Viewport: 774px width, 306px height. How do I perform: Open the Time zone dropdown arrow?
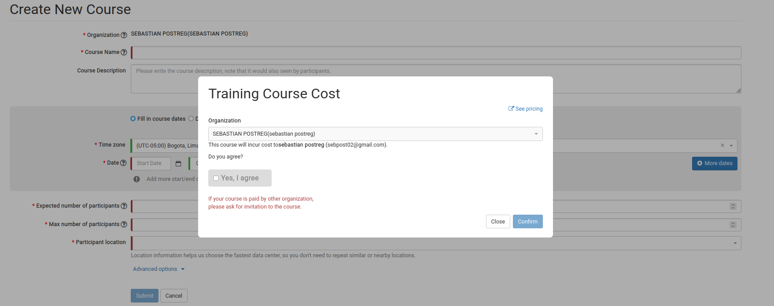tap(731, 146)
